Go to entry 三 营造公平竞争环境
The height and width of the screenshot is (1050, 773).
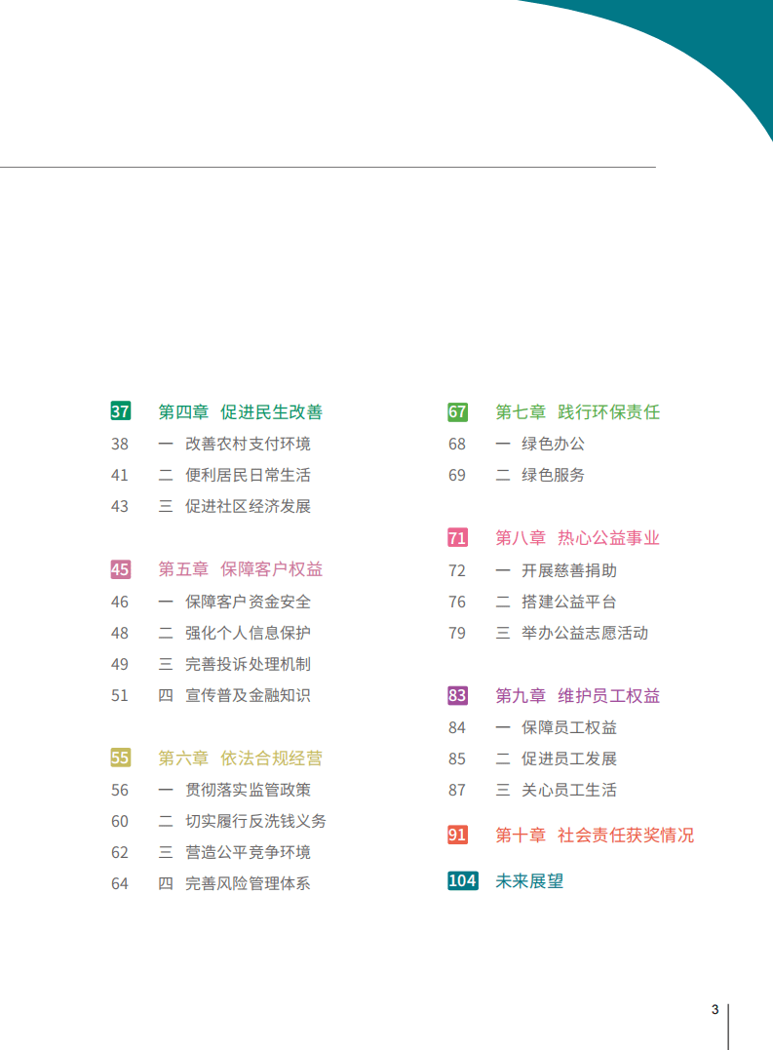[x=234, y=852]
